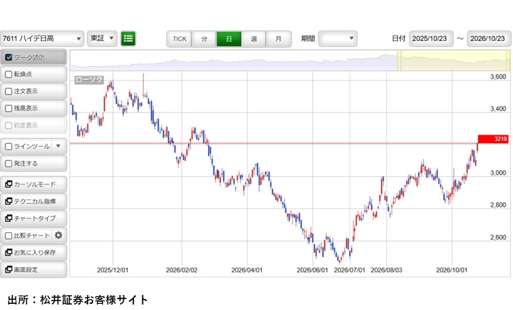The image size is (513, 310).
Task: Select the 日 daily tab
Action: coord(229,39)
